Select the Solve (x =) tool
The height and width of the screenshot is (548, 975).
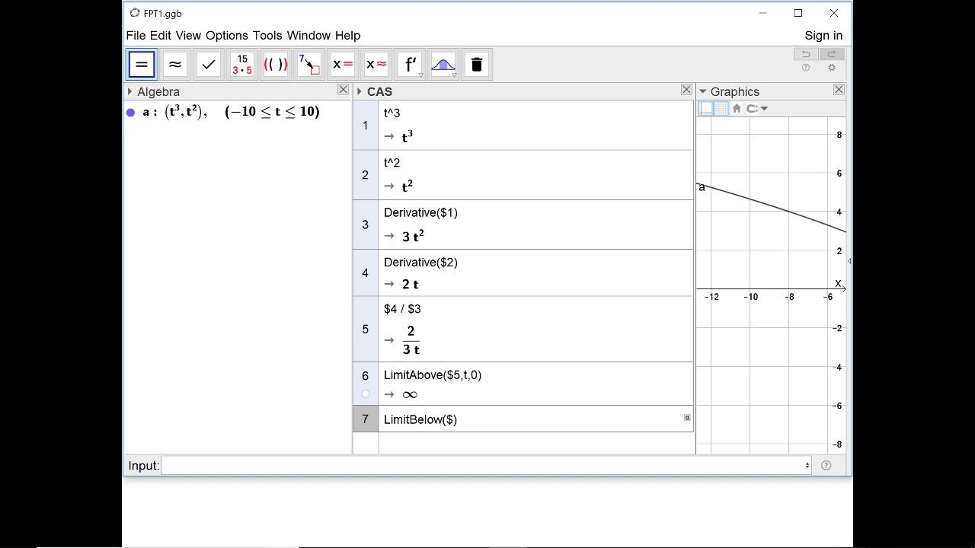point(343,65)
